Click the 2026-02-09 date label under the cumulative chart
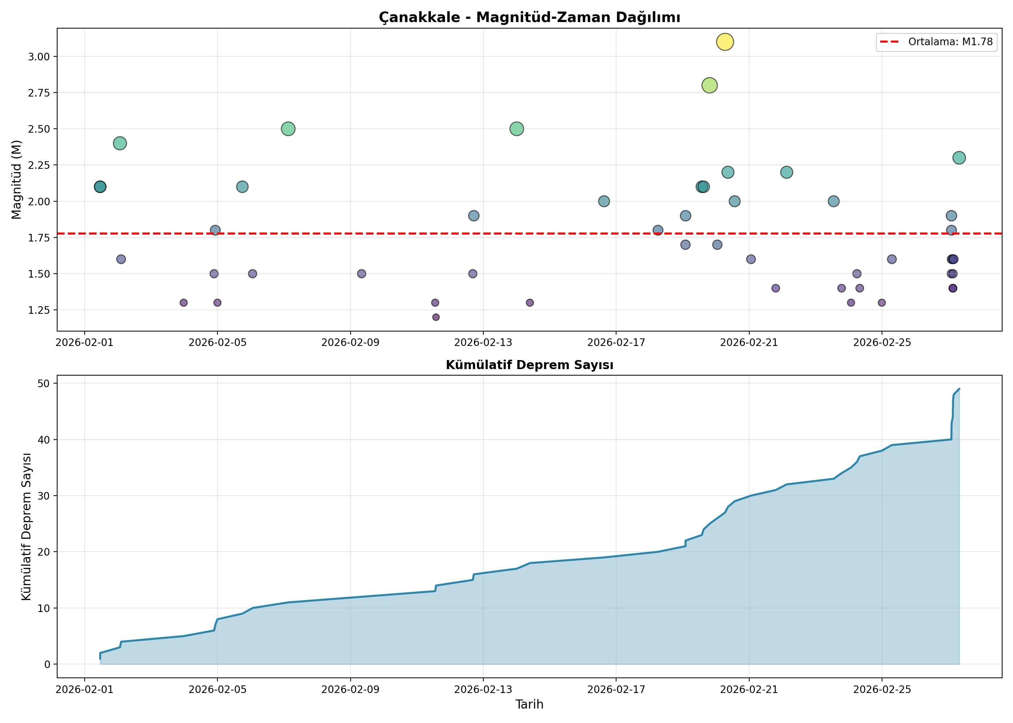Viewport: 1013px width, 723px height. tap(350, 689)
